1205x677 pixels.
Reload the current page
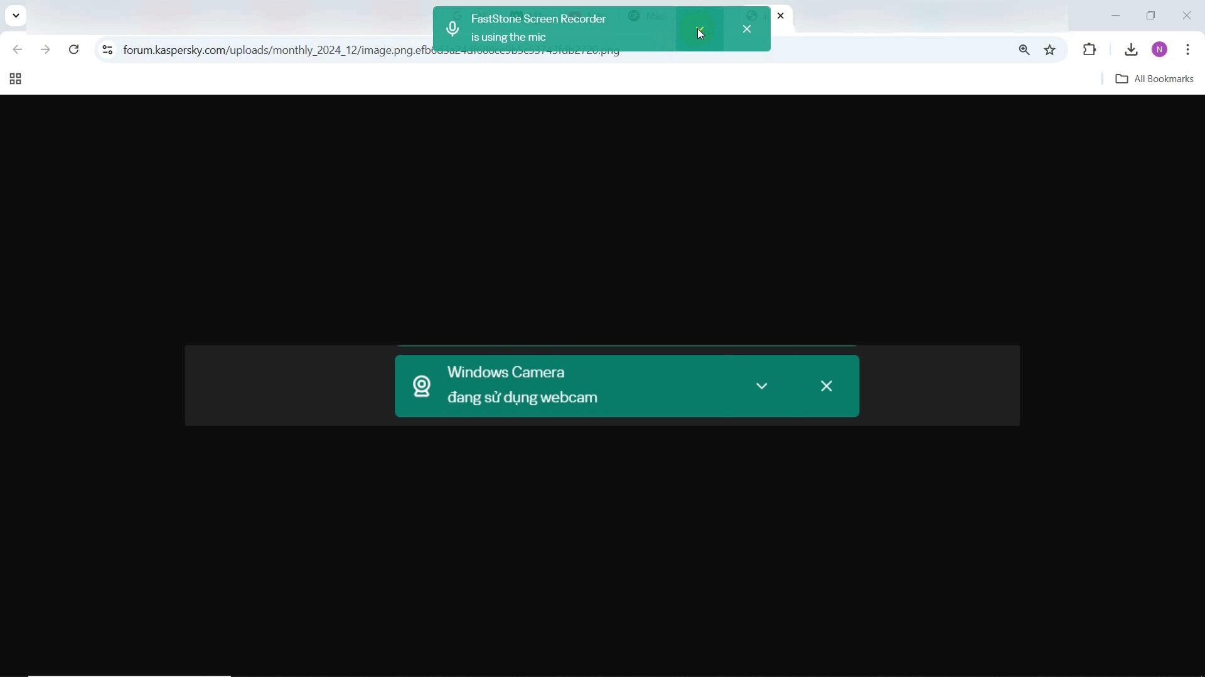pyautogui.click(x=74, y=50)
